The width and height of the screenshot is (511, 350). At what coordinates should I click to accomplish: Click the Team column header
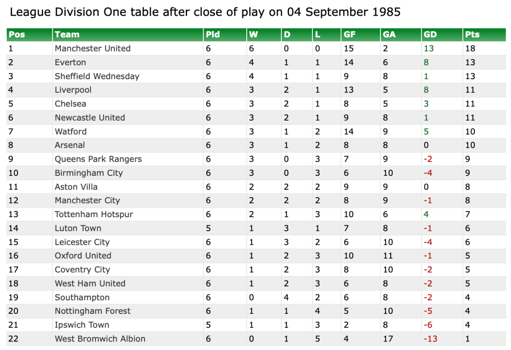67,35
